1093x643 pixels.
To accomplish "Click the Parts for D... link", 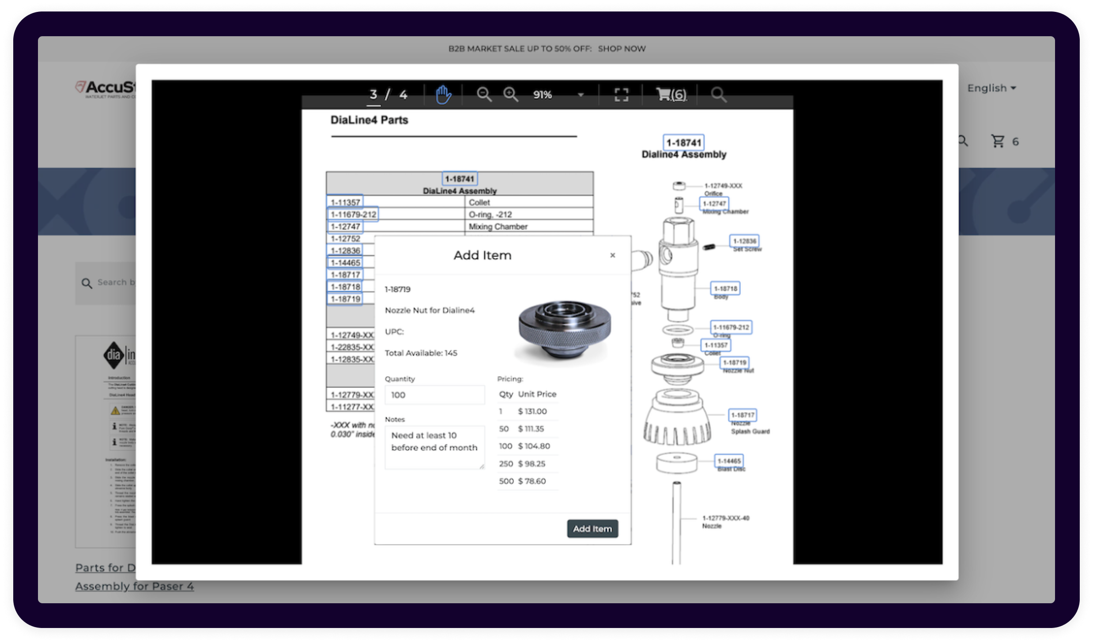I will pyautogui.click(x=106, y=567).
